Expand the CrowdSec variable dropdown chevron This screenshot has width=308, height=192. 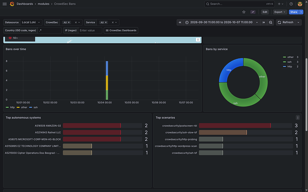[79, 22]
